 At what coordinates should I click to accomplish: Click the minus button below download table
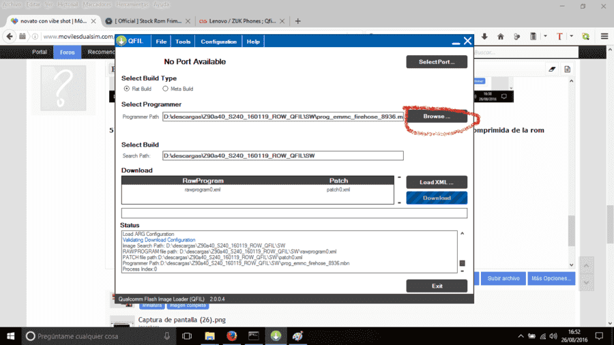coord(399,202)
